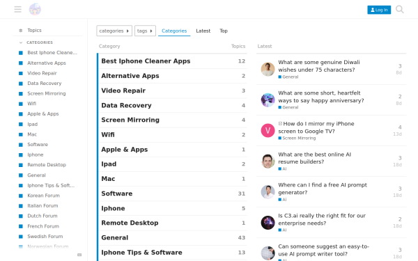This screenshot has height=261, width=418.
Task: Click avatar of AI prompt generator poster
Action: click(x=268, y=192)
